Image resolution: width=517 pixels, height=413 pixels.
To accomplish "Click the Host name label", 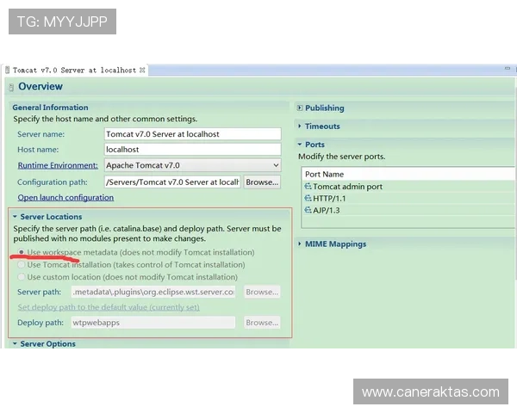I will pos(38,150).
